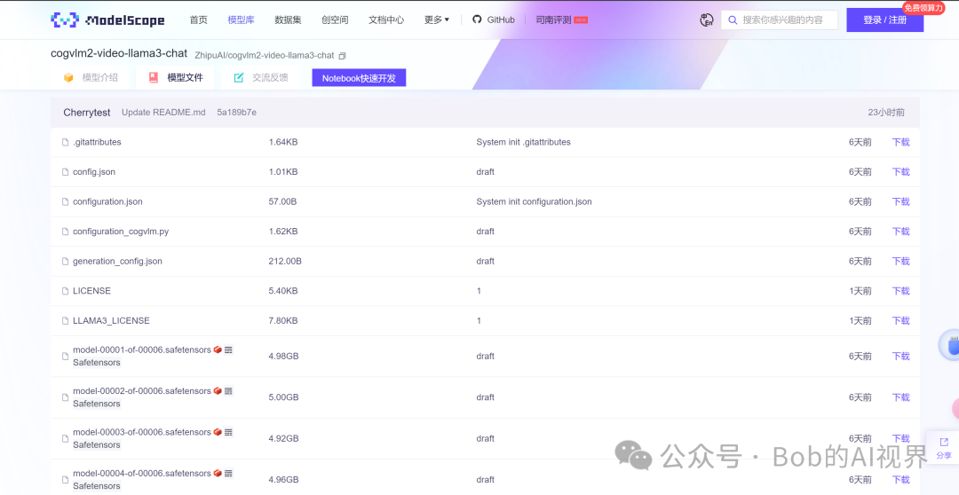The width and height of the screenshot is (959, 495).
Task: Click the file icon beside LLAMA3_LICENSE
Action: 66,320
